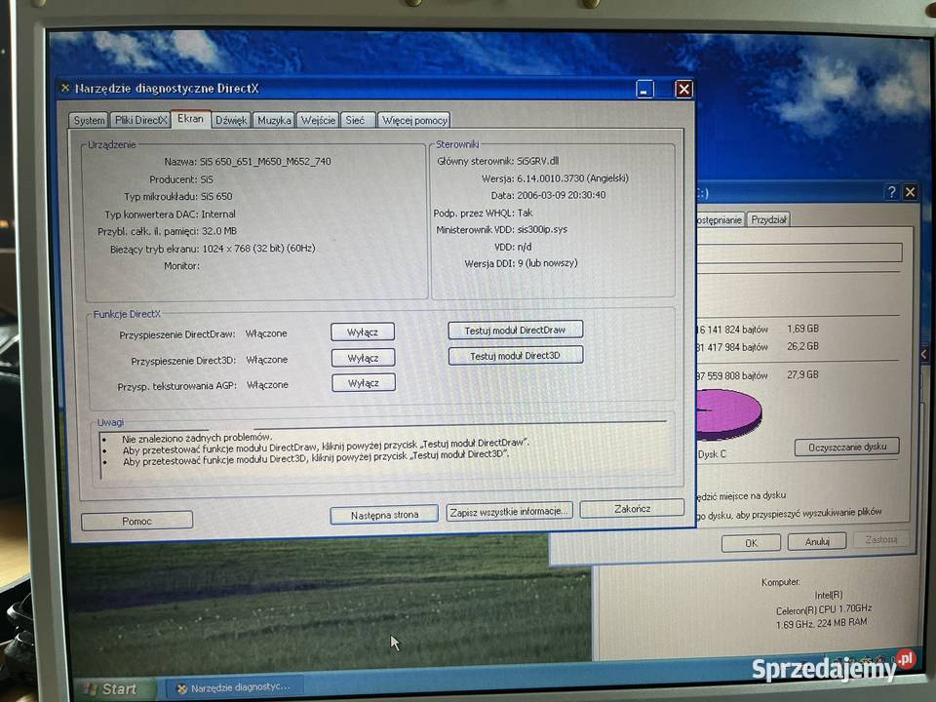Open the Przydział tab in disk properties
Screen dimensions: 936x702
(x=769, y=219)
